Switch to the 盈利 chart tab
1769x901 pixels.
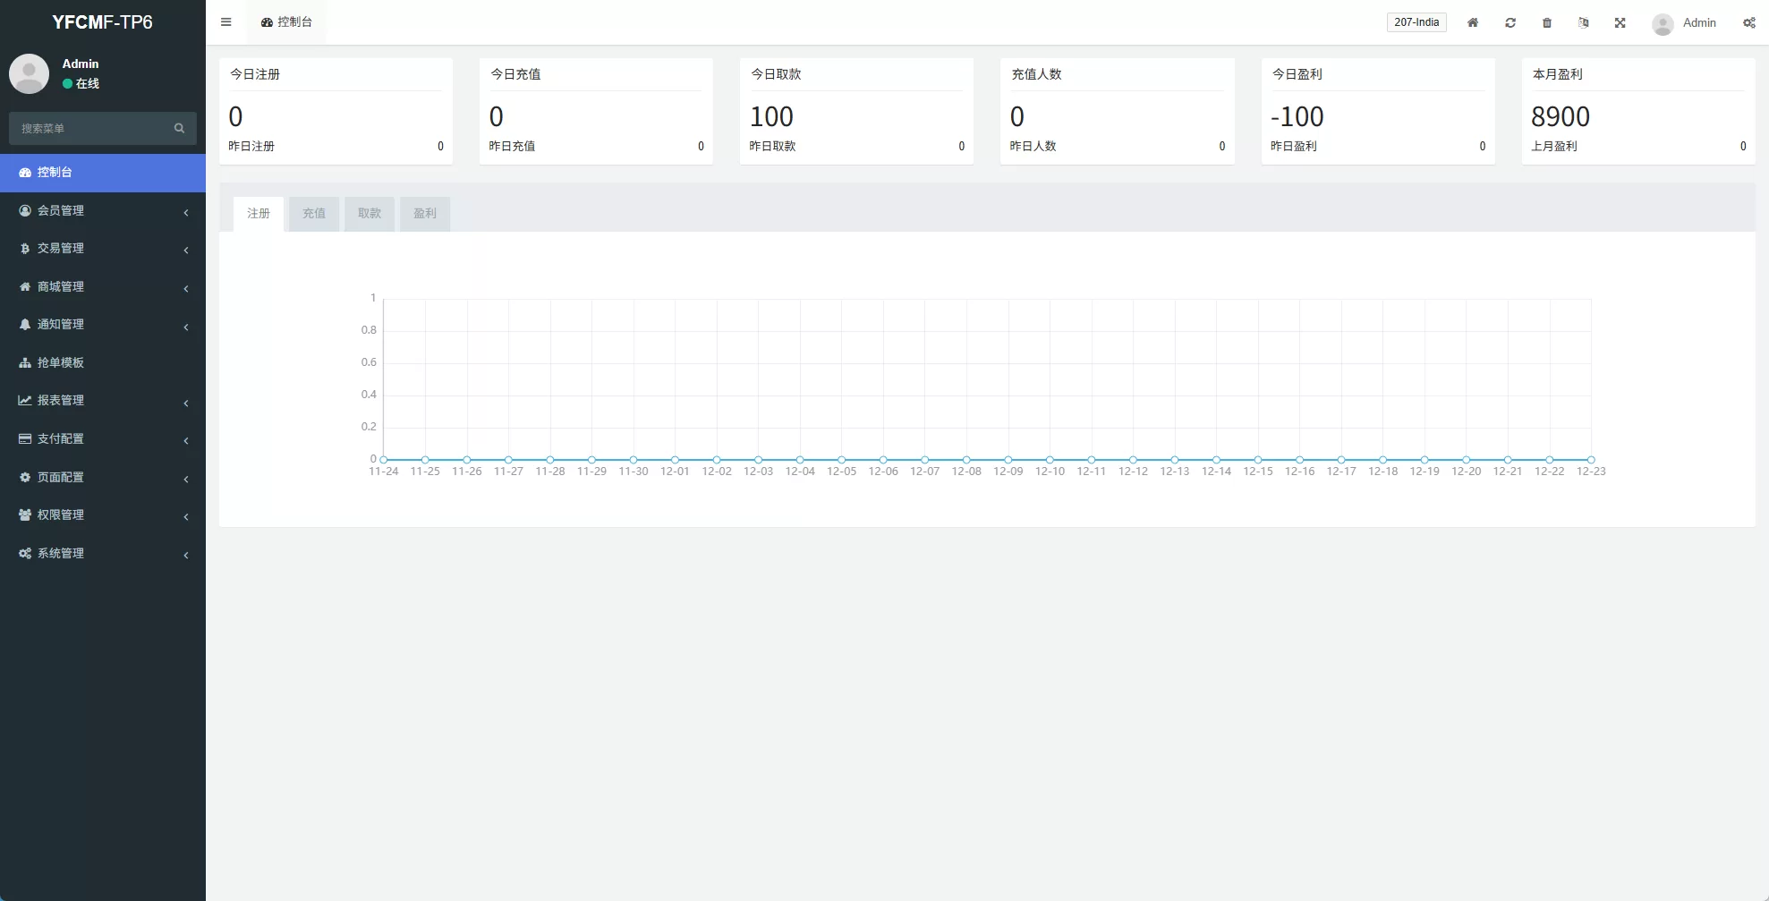coord(424,214)
